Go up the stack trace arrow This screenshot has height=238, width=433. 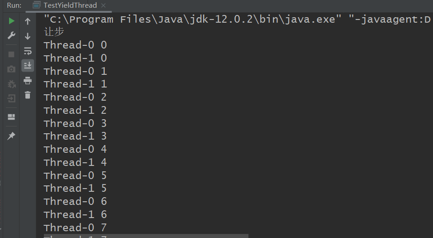tap(28, 21)
